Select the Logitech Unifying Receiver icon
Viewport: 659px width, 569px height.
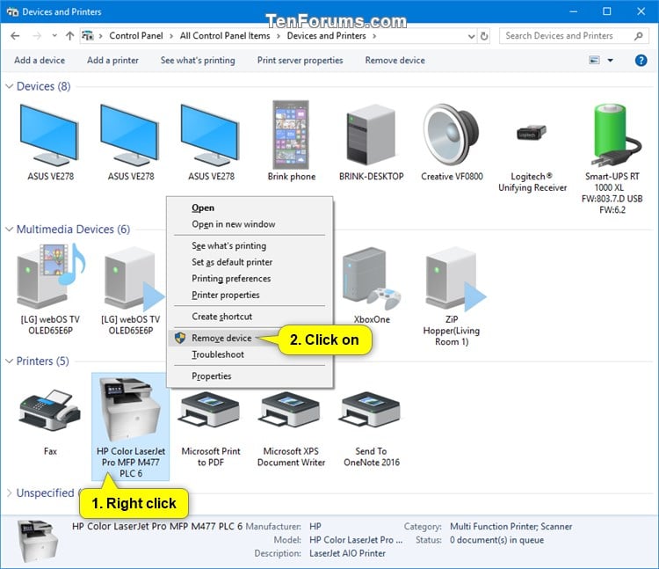(x=532, y=134)
